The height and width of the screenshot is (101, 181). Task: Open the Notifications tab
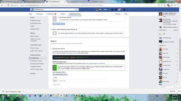pos(51,14)
